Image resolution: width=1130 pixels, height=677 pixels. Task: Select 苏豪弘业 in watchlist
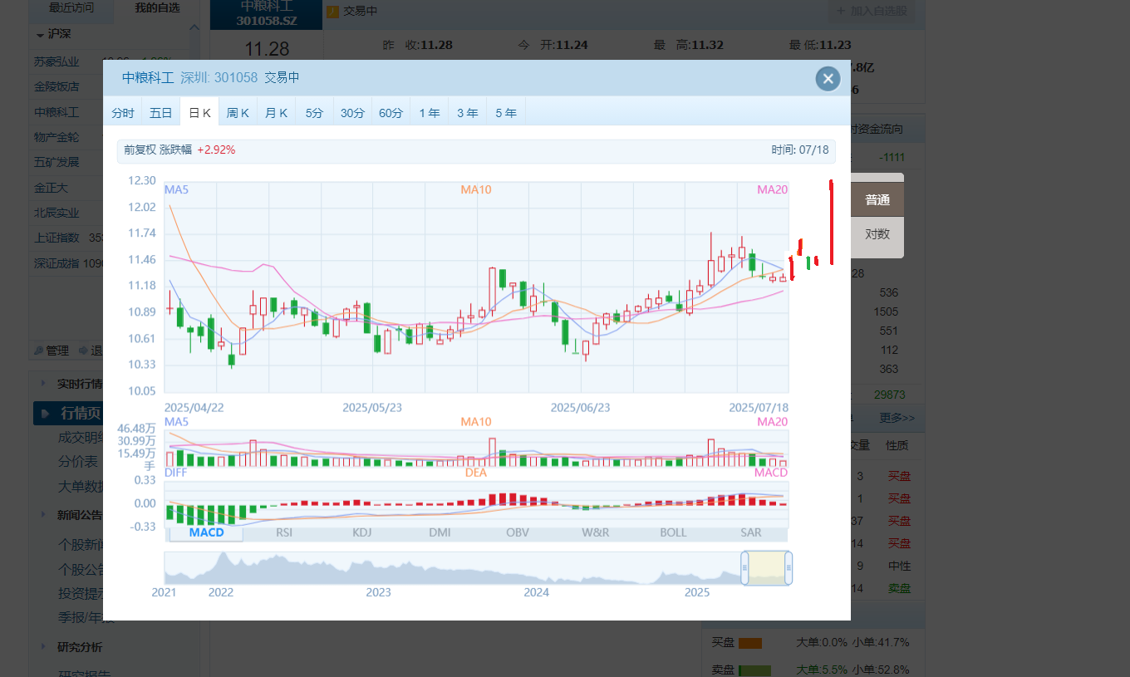point(56,61)
